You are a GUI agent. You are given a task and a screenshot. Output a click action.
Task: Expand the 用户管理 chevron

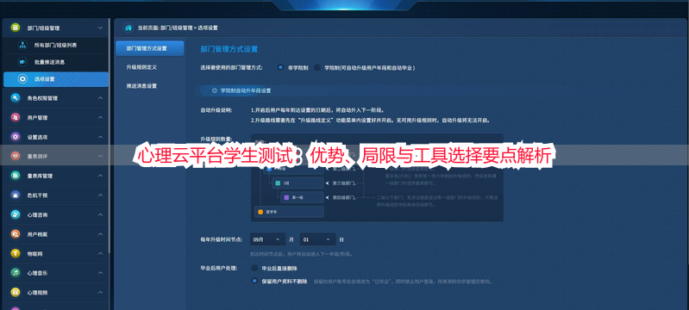click(100, 118)
